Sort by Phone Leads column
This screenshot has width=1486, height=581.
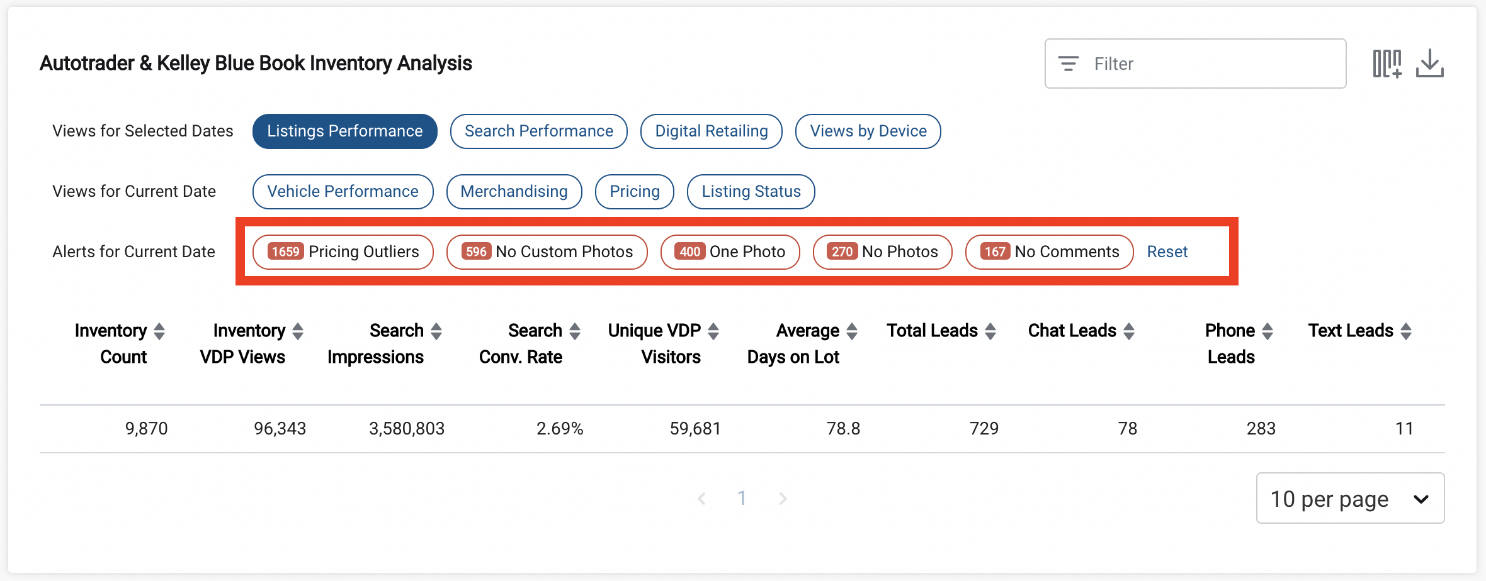point(1268,331)
